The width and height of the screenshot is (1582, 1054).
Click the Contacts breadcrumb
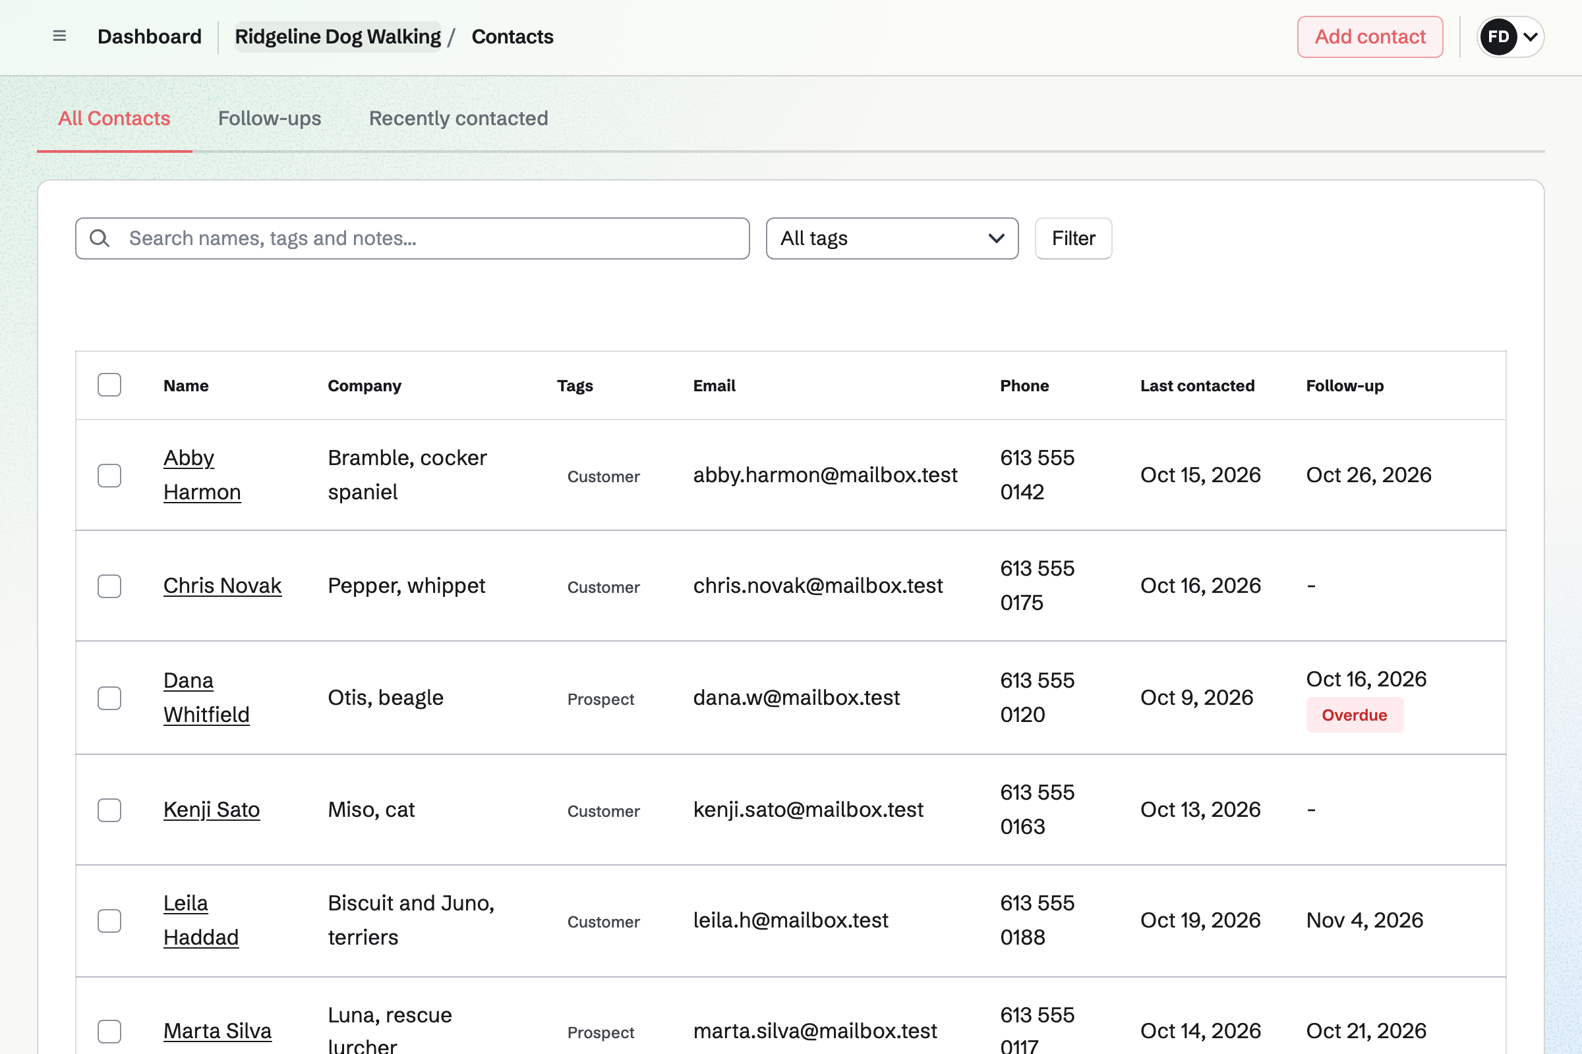coord(513,36)
